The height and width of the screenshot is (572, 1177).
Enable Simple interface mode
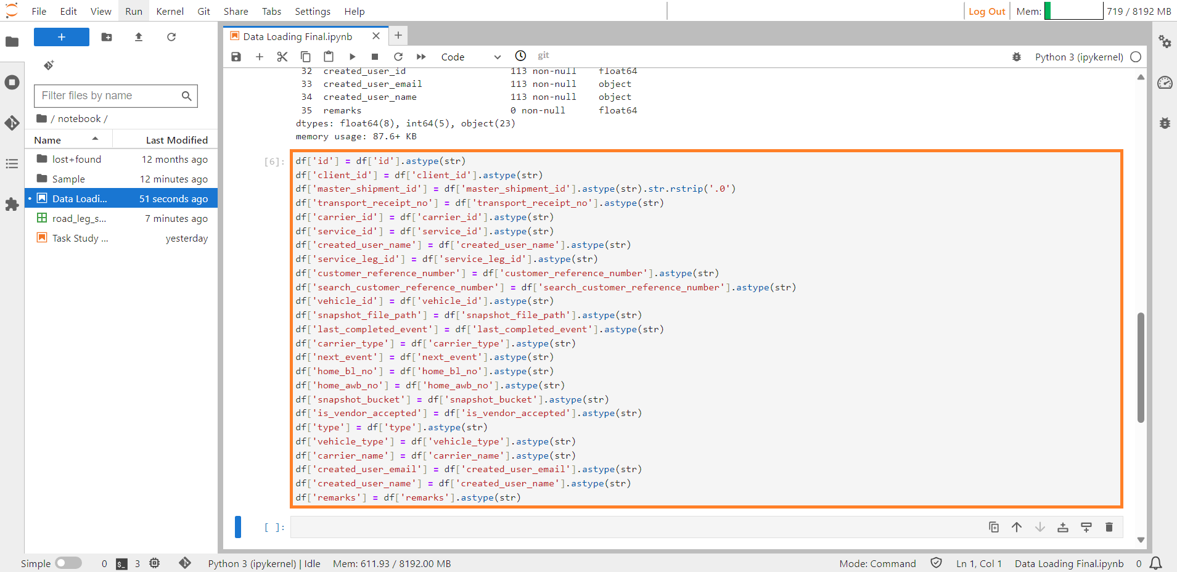point(68,563)
